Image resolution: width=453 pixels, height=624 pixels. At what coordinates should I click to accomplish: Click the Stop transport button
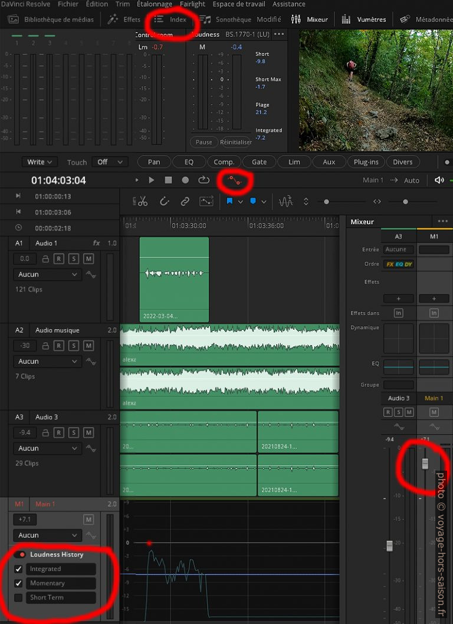point(168,180)
